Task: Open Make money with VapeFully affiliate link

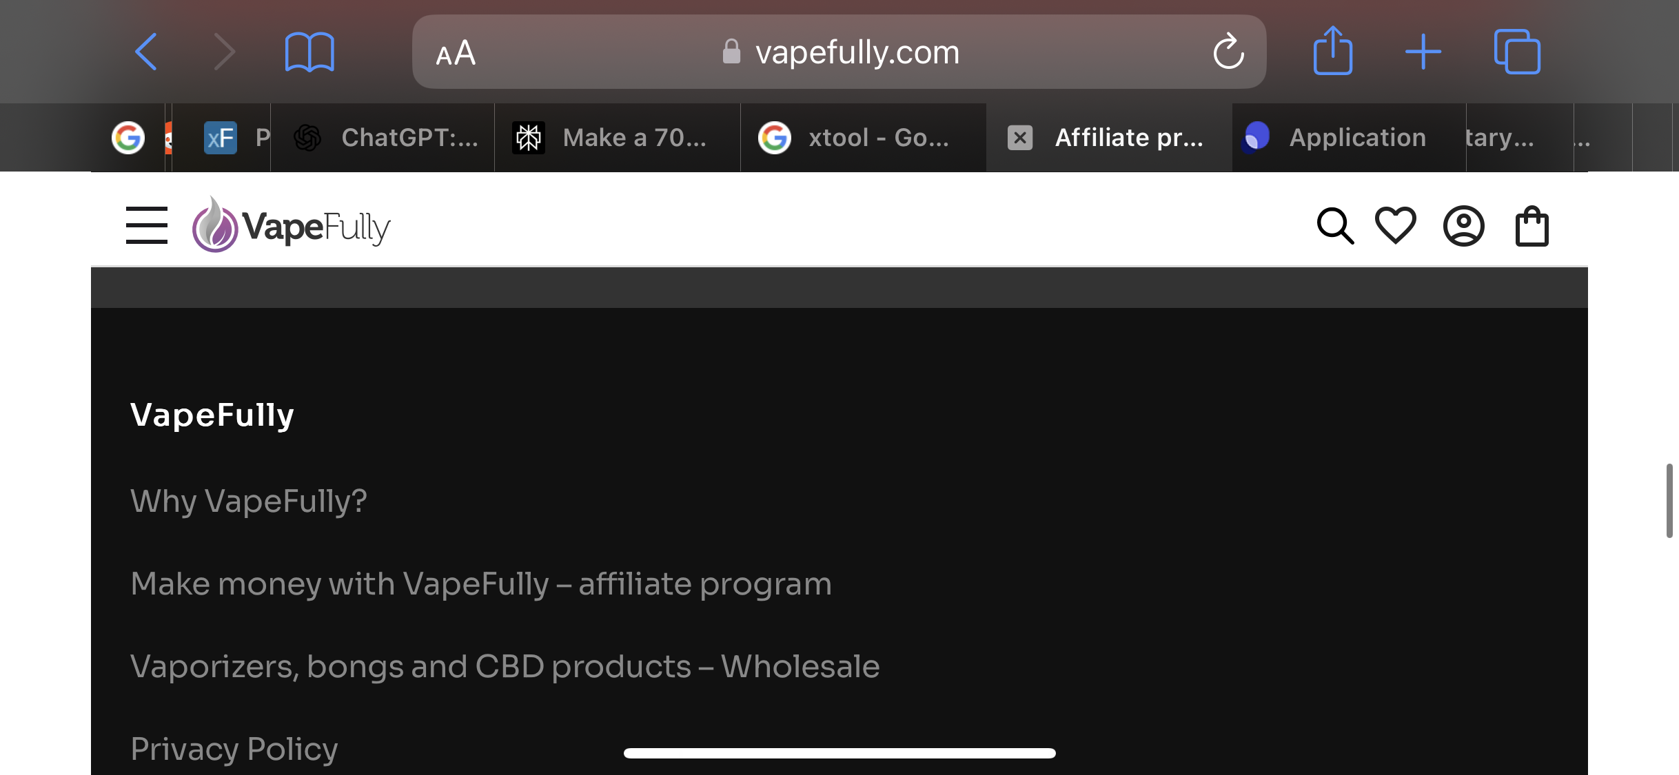Action: 481,584
